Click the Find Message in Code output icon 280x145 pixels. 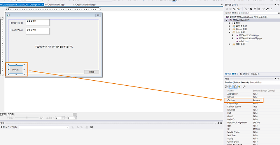[72, 127]
